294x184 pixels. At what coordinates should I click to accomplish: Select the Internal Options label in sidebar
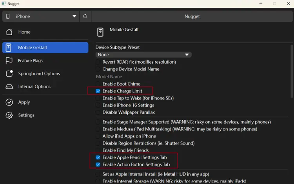click(x=34, y=87)
